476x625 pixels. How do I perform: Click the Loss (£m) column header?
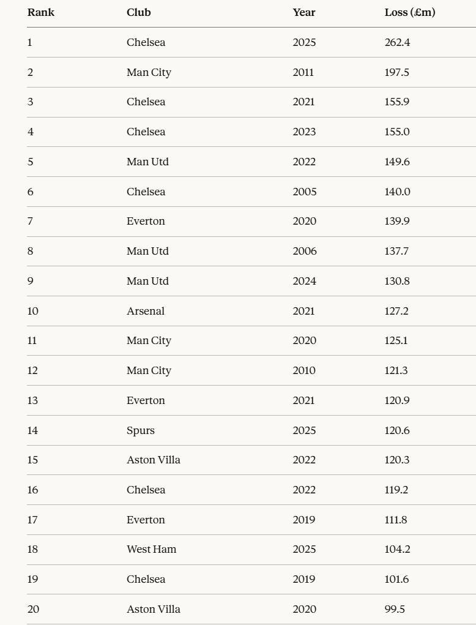(x=410, y=12)
